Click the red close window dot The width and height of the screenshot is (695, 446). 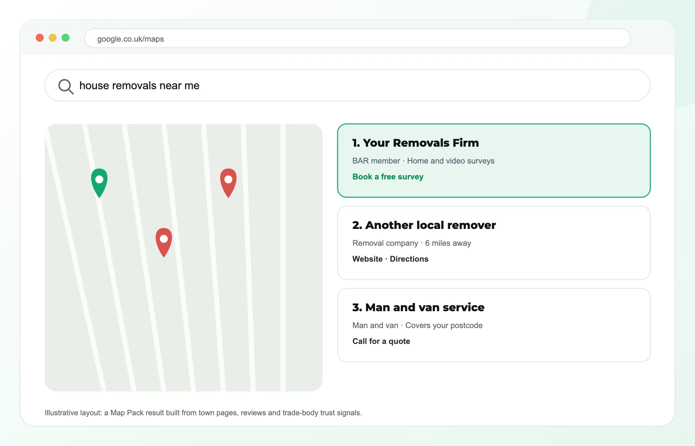40,38
